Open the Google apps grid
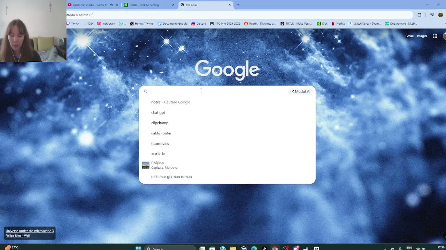446x250 pixels. [x=435, y=36]
